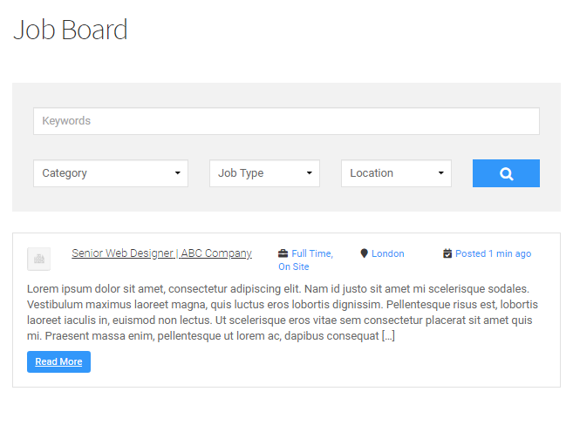
Task: Click the Posted 1 min ago text
Action: pos(494,253)
